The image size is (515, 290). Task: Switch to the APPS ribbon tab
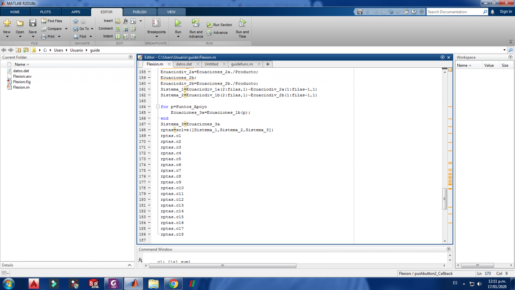point(76,12)
